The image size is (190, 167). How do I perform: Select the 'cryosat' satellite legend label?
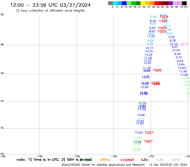tap(127, 160)
